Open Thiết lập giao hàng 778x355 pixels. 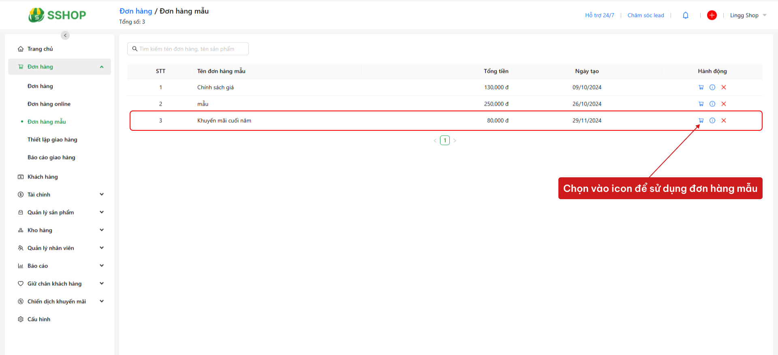[52, 140]
